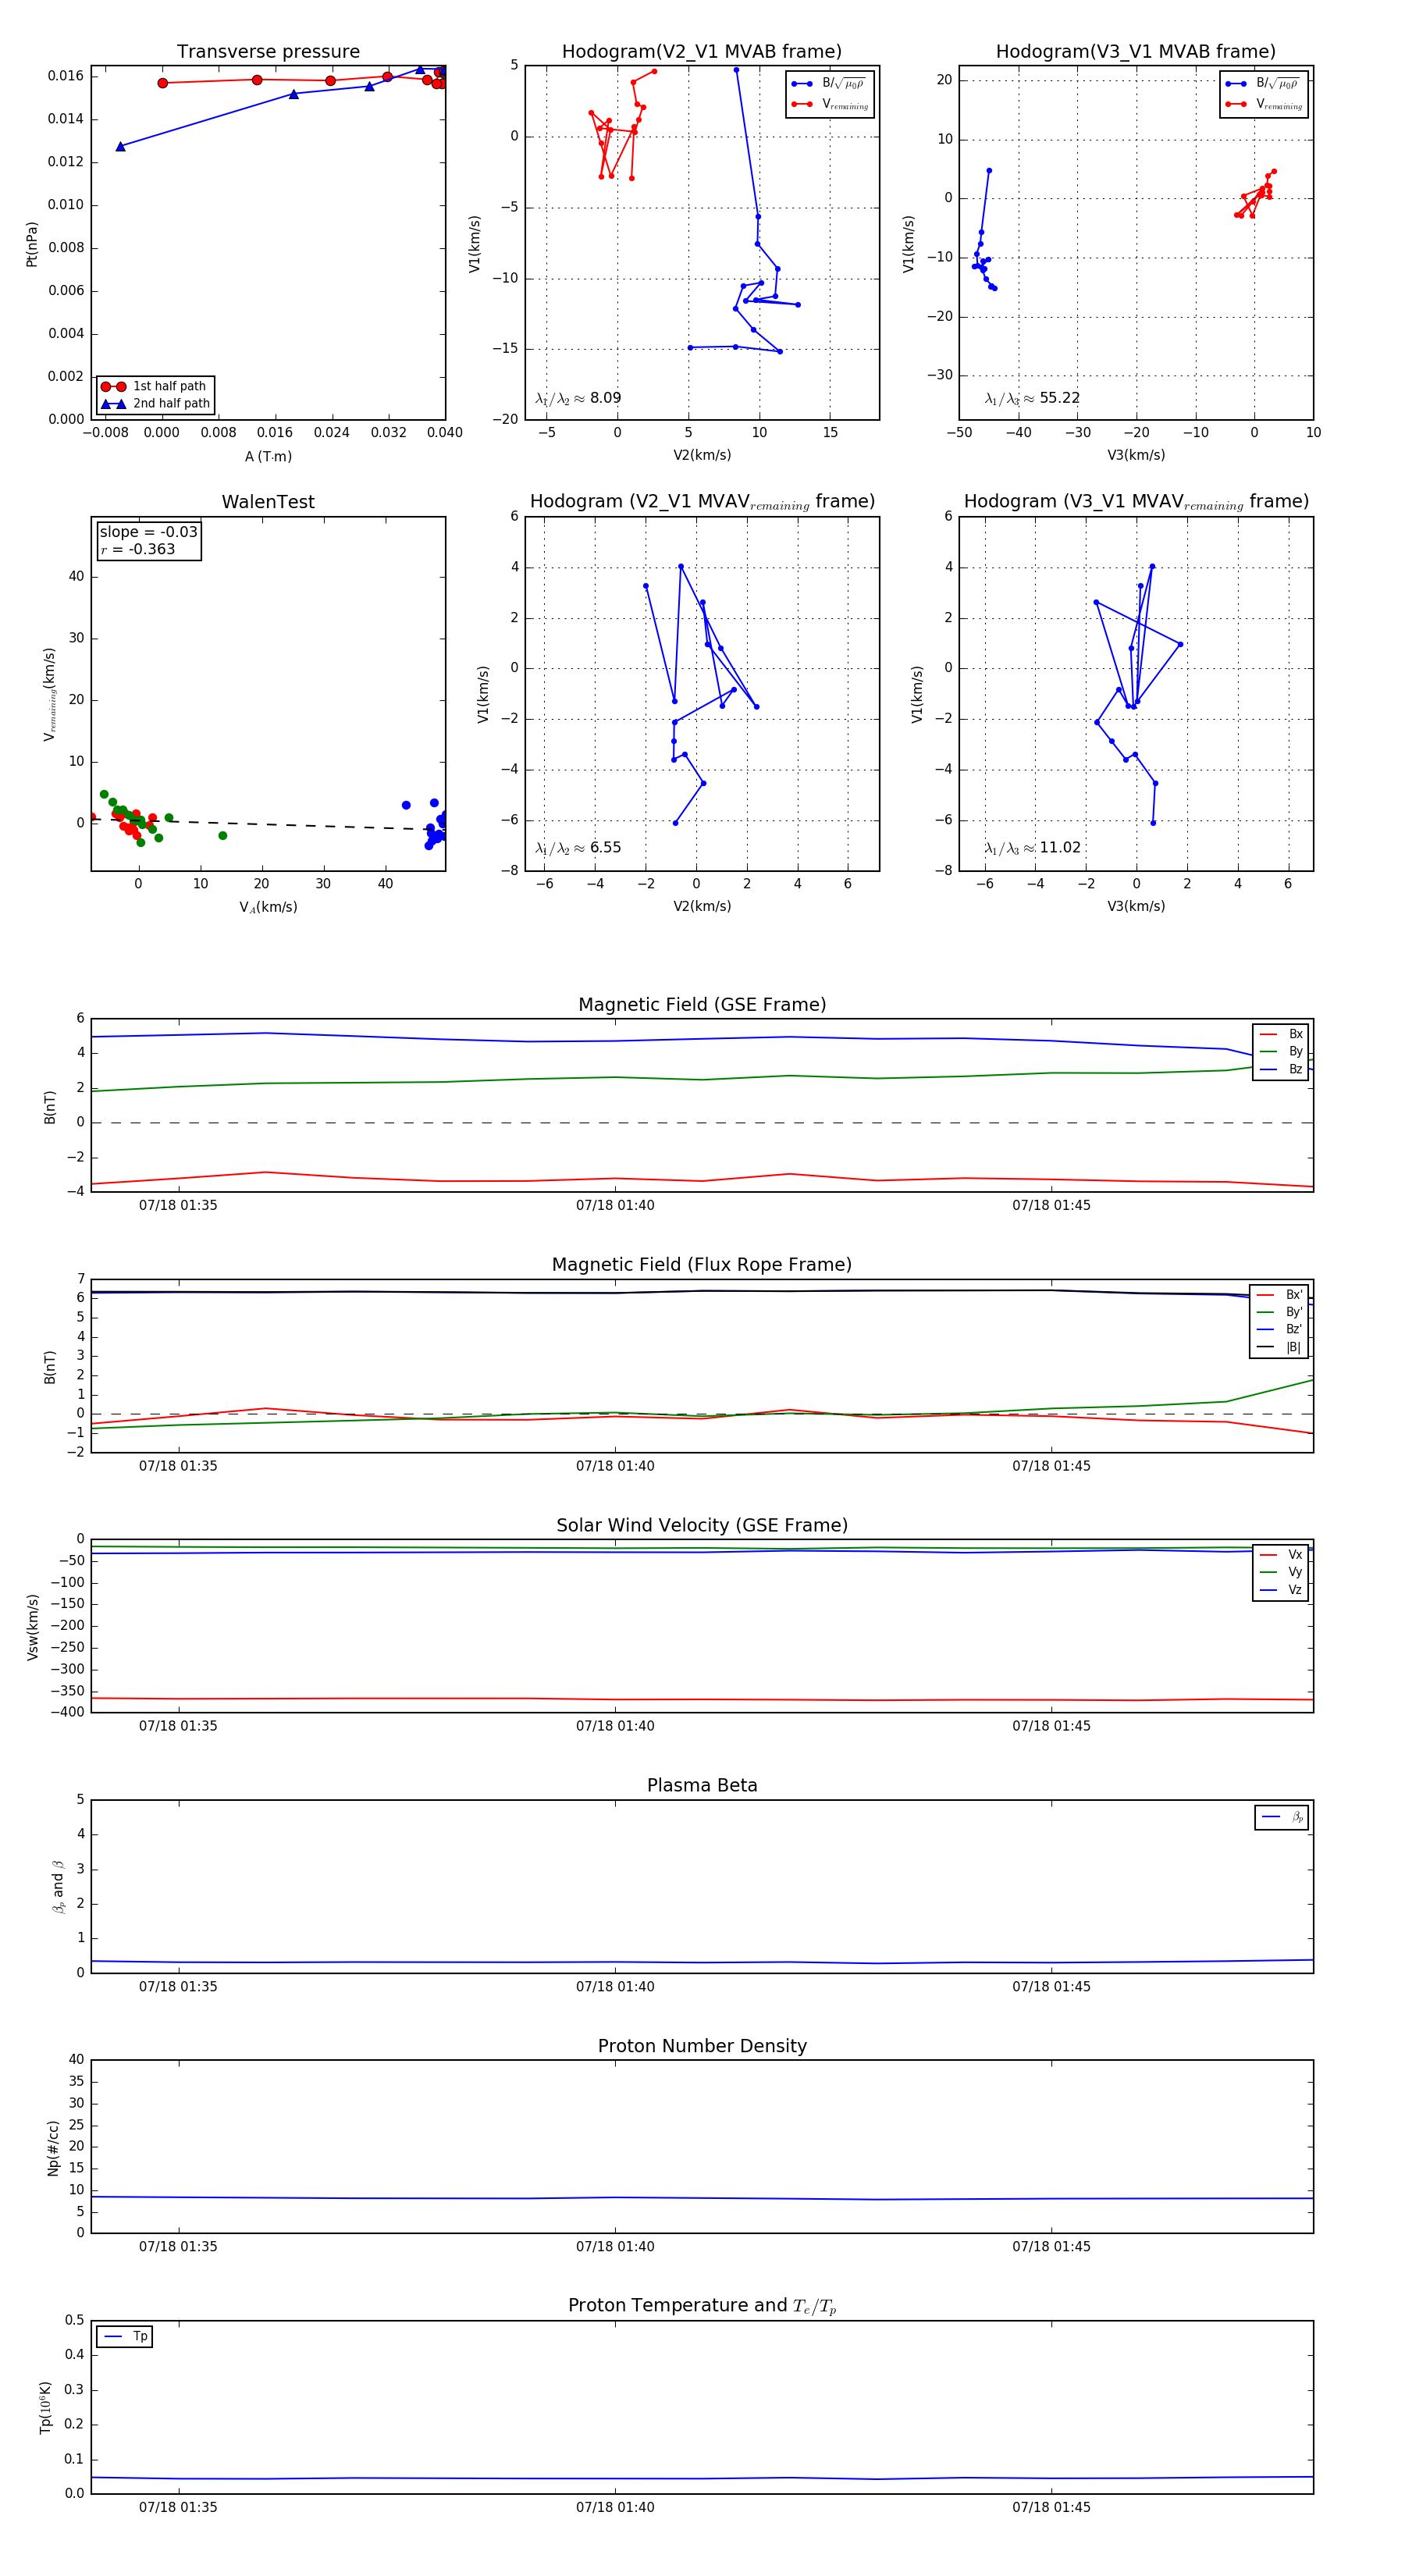This screenshot has width=1405, height=2576.
Task: Click the "Vx" legend entry in solar wind panel
Action: 1281,1555
